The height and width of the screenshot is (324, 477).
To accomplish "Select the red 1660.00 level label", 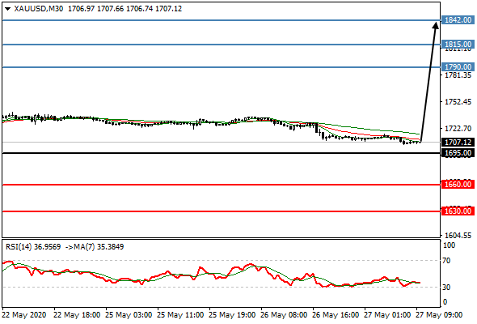I will 458,185.
